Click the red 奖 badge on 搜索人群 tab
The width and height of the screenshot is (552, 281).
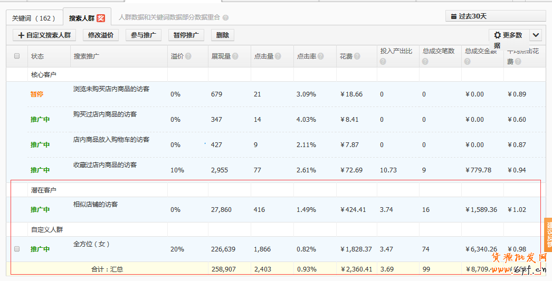(101, 18)
